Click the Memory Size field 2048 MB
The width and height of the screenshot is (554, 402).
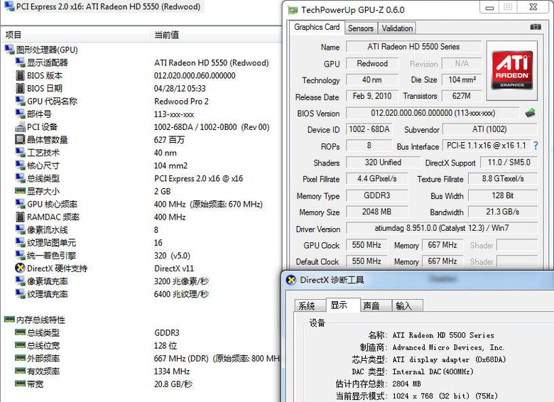[x=376, y=212]
